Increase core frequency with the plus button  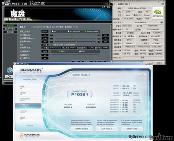[x=99, y=35]
